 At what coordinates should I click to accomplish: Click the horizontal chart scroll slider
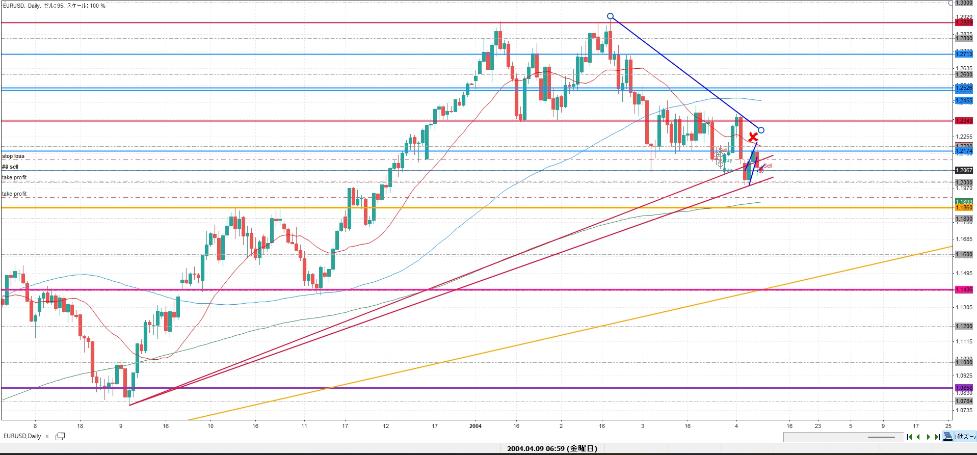[881, 437]
